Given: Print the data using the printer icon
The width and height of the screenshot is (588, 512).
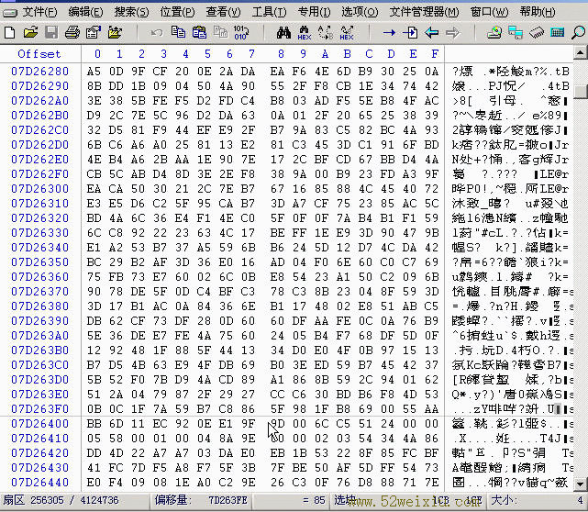Looking at the screenshot, I should click(72, 33).
